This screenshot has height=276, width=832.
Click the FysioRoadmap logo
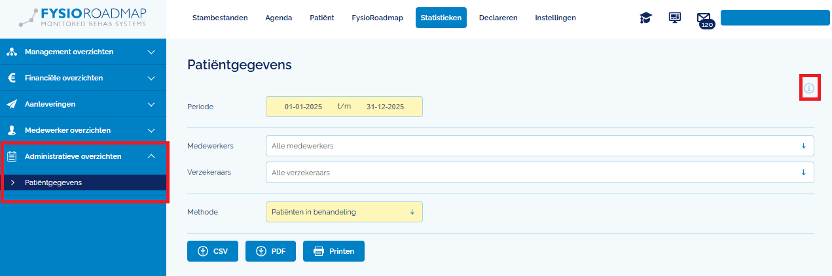point(83,18)
